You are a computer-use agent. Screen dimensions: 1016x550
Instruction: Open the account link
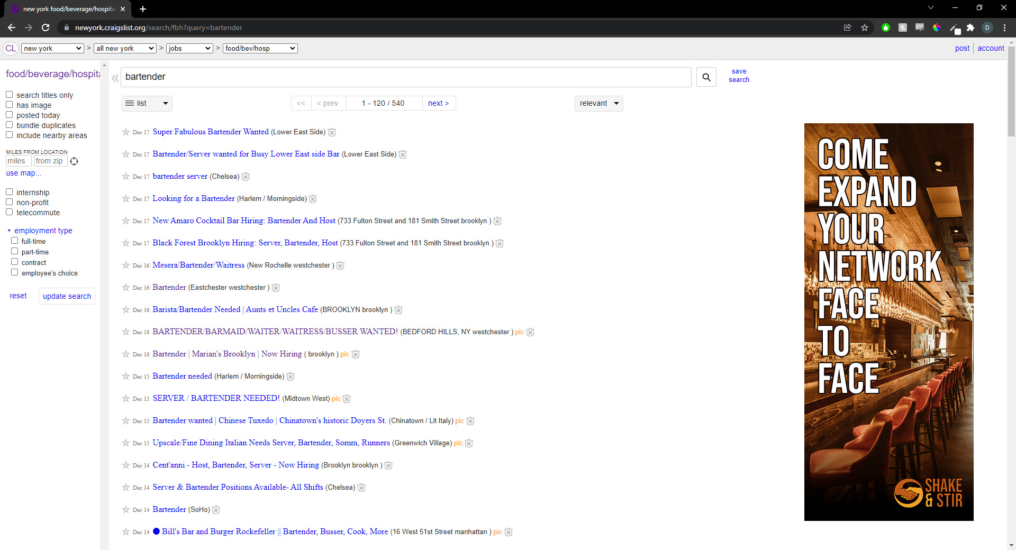coord(991,48)
